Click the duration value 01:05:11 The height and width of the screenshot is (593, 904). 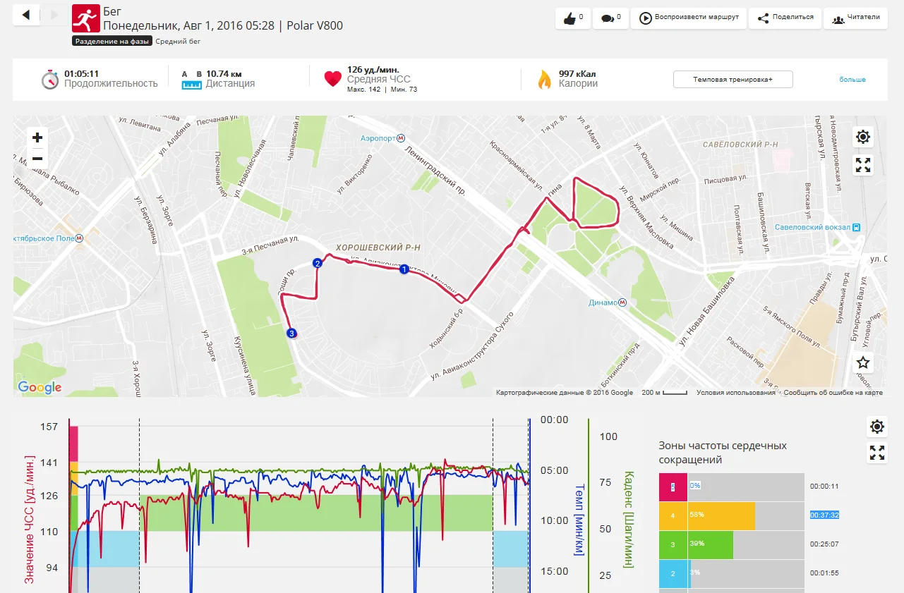click(81, 73)
